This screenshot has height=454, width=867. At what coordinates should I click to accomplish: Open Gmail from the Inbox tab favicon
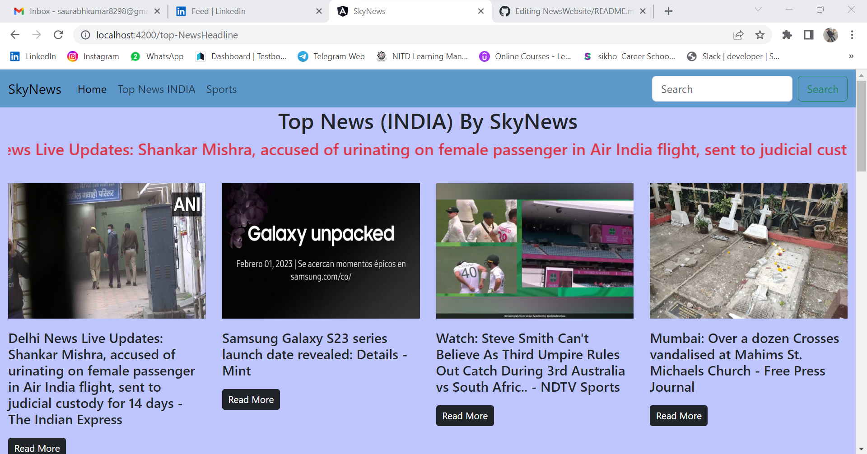coord(19,11)
